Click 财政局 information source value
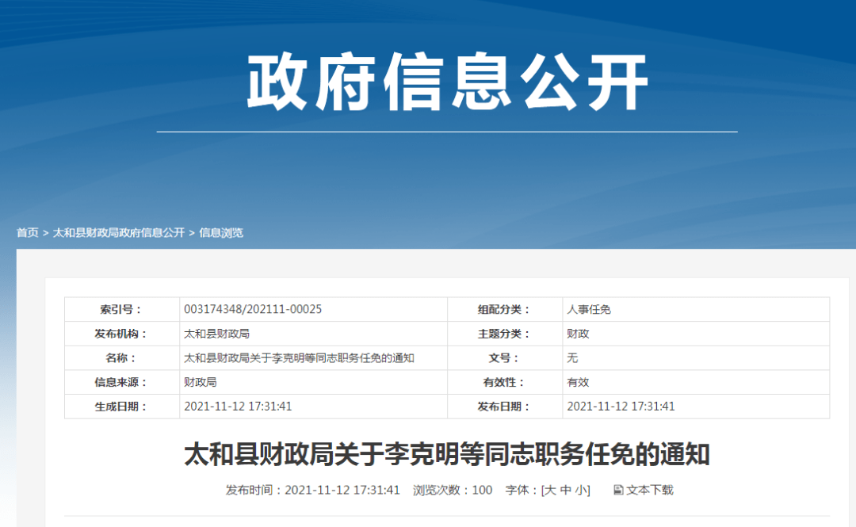Image resolution: width=856 pixels, height=527 pixels. 200,382
